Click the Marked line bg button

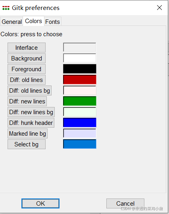coord(27,134)
